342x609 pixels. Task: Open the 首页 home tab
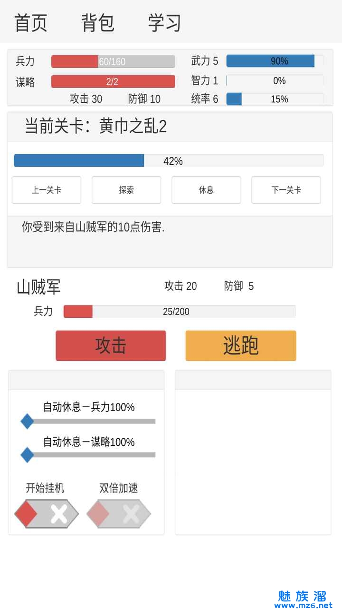[x=31, y=23]
